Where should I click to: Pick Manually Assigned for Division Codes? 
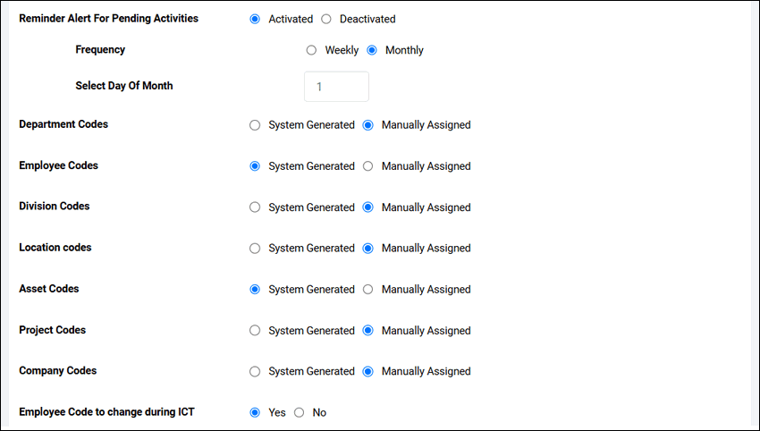pyautogui.click(x=367, y=207)
